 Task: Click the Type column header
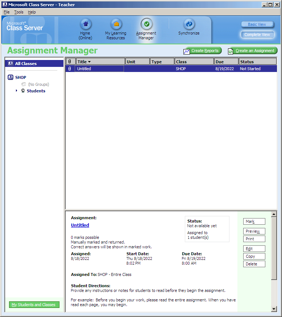(x=162, y=61)
